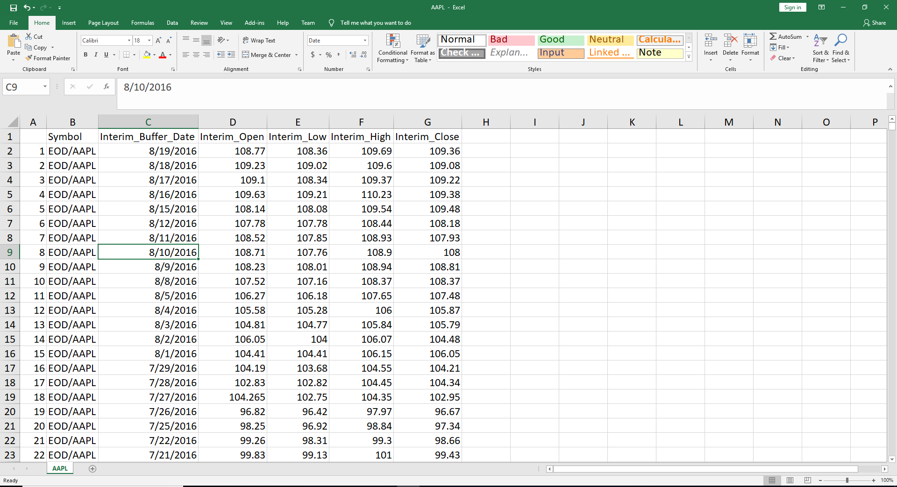Increase decimal places icon
The height and width of the screenshot is (487, 897).
353,55
